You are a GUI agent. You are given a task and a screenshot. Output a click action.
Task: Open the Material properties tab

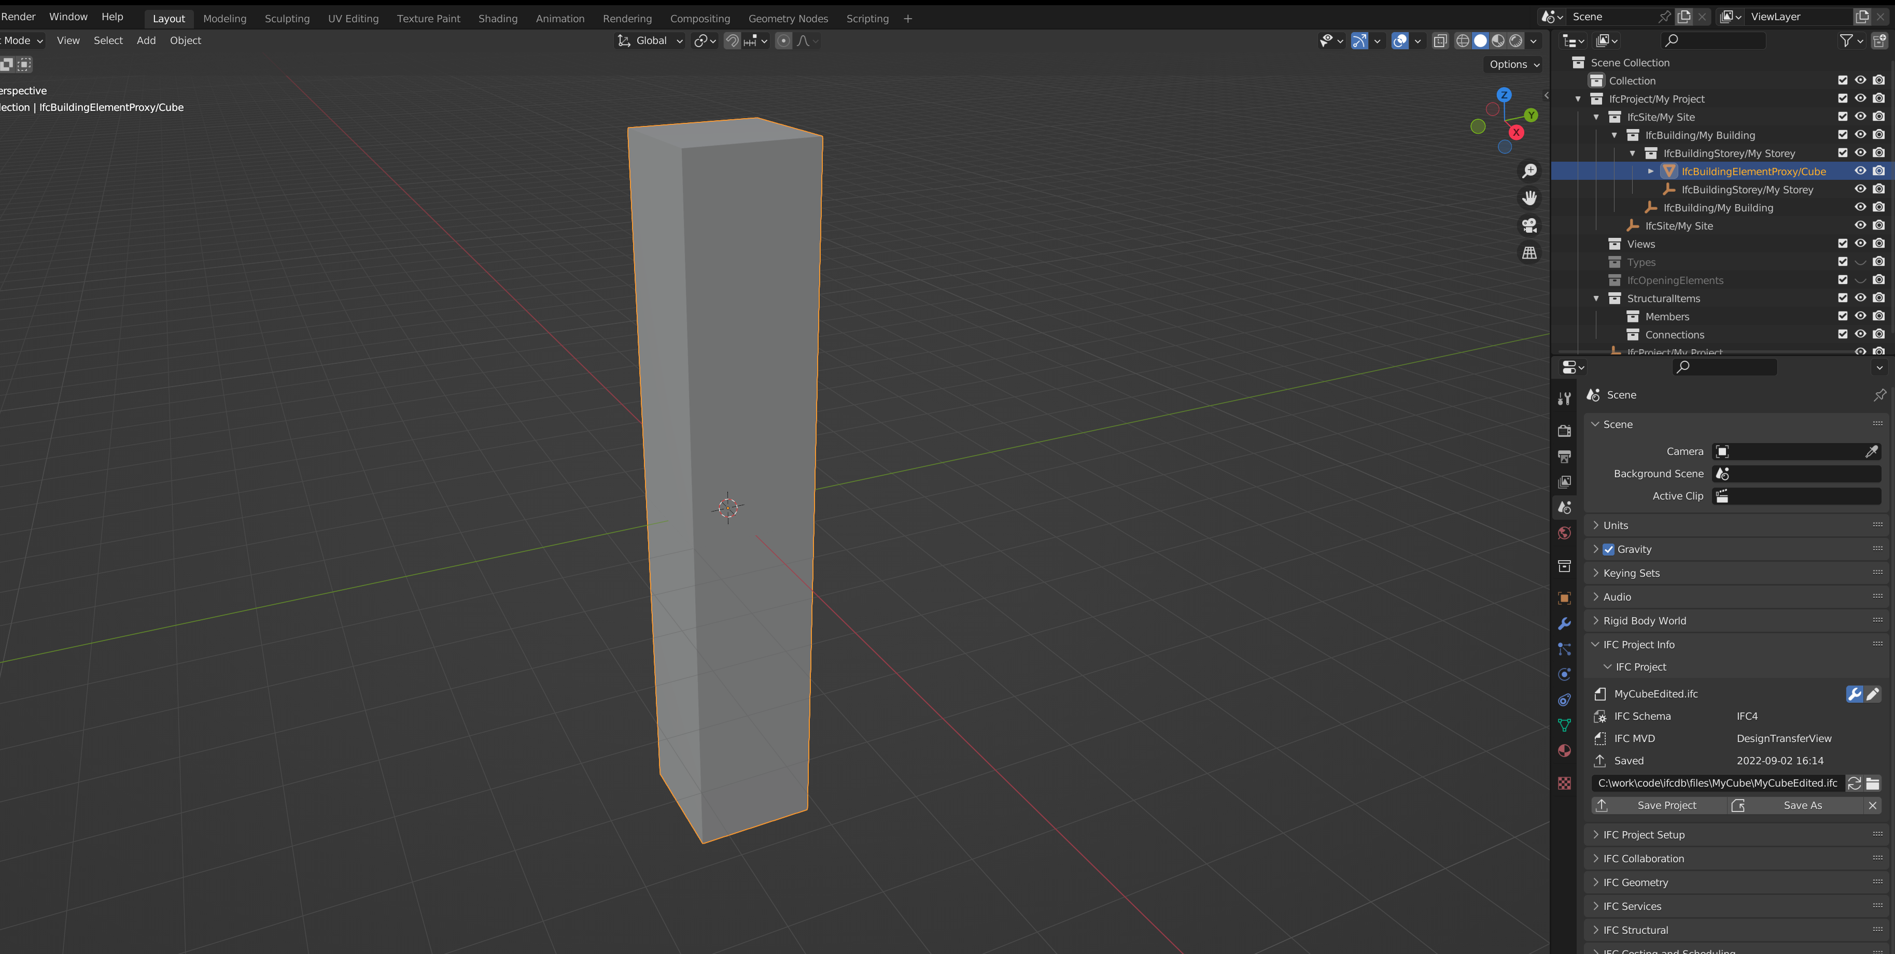[x=1564, y=750]
